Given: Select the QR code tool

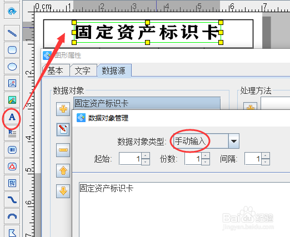Looking at the screenshot, I should point(12,183).
